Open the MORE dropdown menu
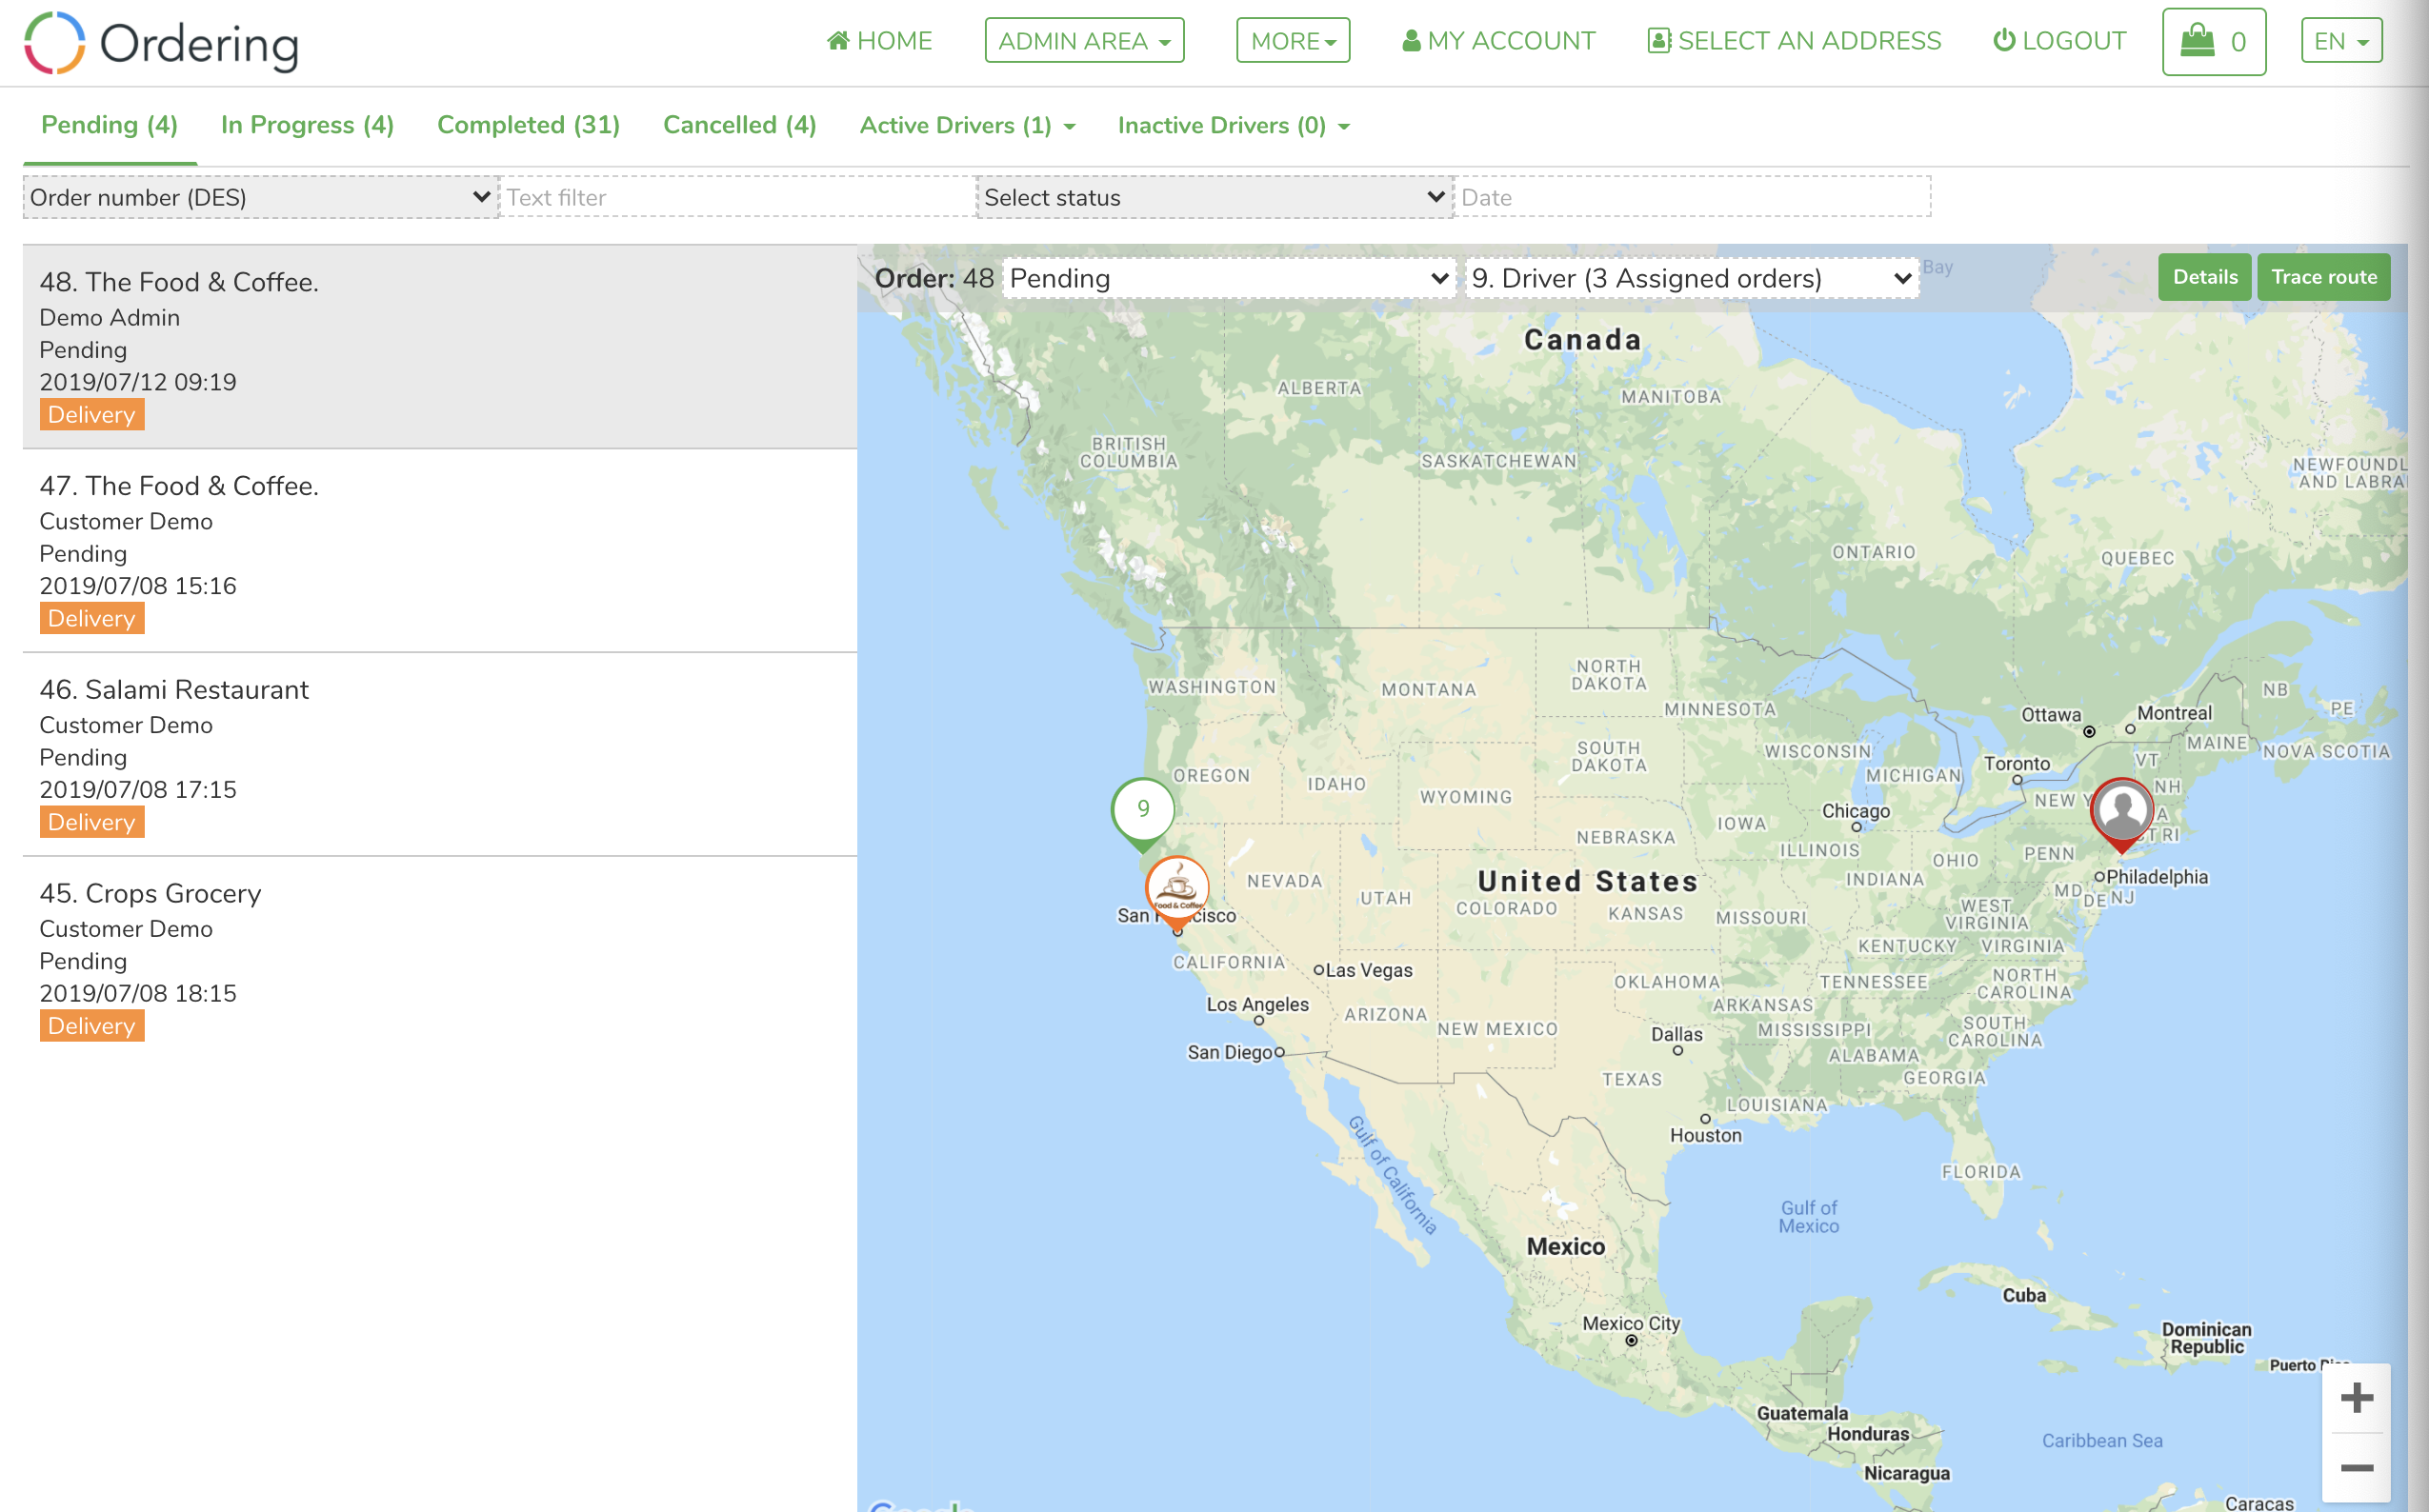Image resolution: width=2429 pixels, height=1512 pixels. point(1293,41)
